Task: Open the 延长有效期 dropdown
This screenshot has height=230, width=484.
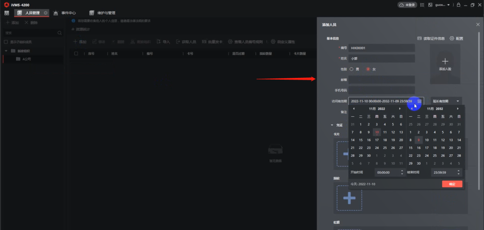Action: coord(446,102)
